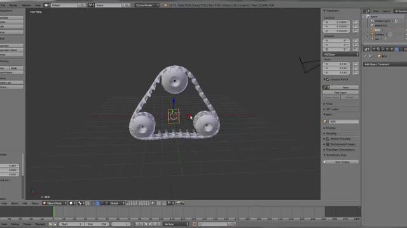Open the outliner View menu
Screen dimensions: 407x228
(376, 11)
